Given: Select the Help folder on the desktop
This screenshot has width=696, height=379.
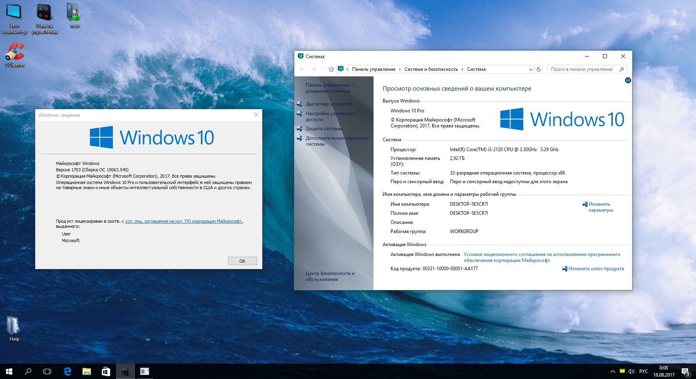Looking at the screenshot, I should (14, 329).
